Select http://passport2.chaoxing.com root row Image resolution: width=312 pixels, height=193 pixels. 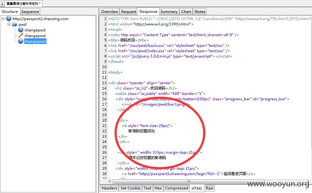point(41,19)
